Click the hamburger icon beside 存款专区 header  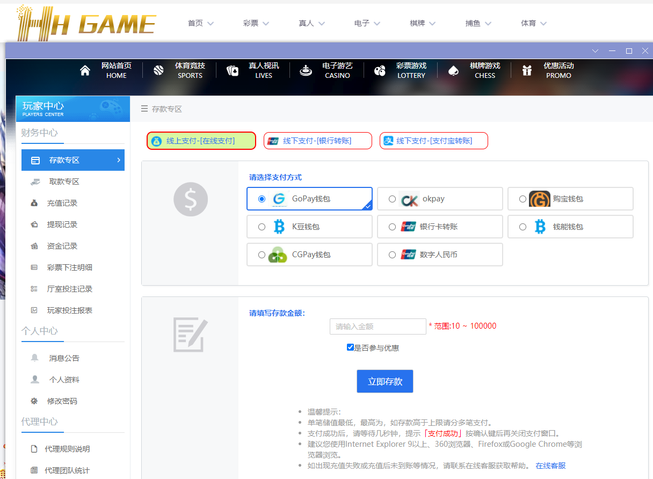pyautogui.click(x=144, y=109)
